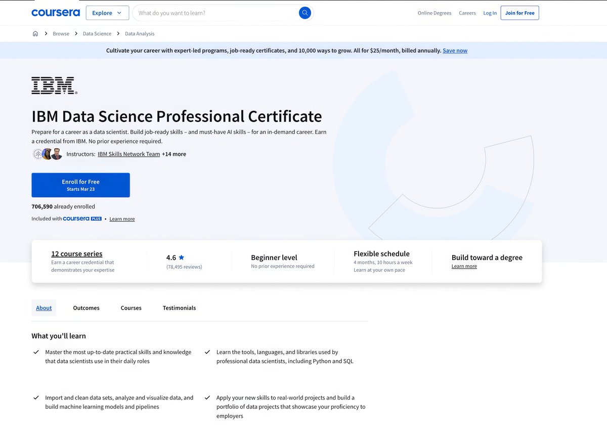The image size is (607, 436).
Task: Switch to the Outcomes tab
Action: coord(86,308)
